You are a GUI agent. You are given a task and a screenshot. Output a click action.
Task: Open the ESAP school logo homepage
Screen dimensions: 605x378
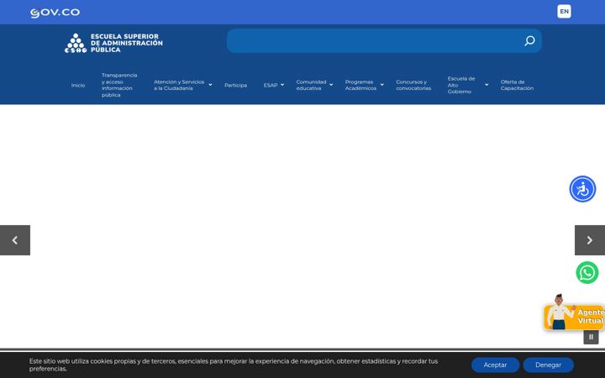pos(113,43)
